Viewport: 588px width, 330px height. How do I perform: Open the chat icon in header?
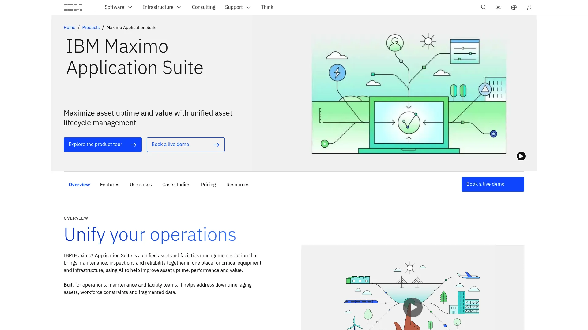(499, 7)
